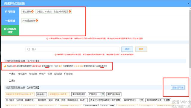191x108 pixels.
Task: Open the 限分支机构经营 section tab
Action: click(x=10, y=30)
